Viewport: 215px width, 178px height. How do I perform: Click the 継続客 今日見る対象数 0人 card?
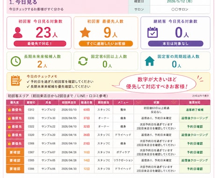point(175,33)
